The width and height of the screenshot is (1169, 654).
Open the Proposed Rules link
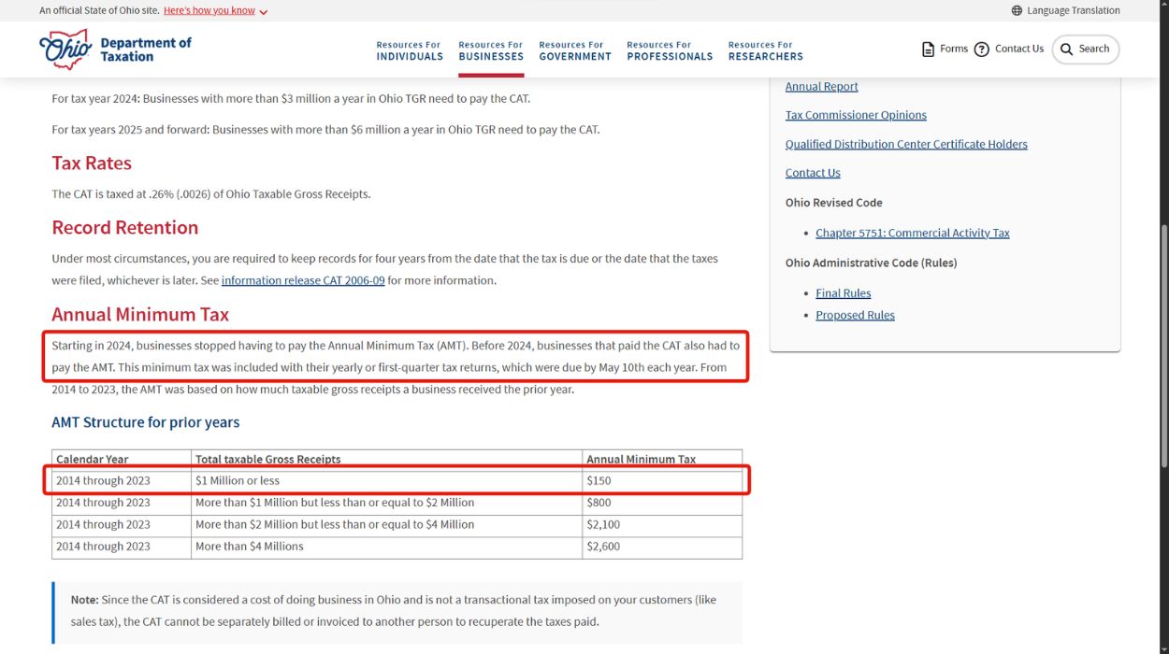point(855,316)
